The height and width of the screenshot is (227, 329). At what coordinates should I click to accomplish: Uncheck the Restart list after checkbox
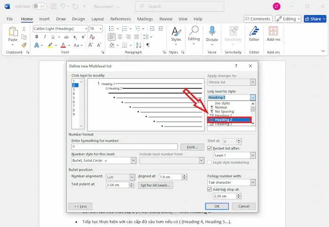[210, 148]
